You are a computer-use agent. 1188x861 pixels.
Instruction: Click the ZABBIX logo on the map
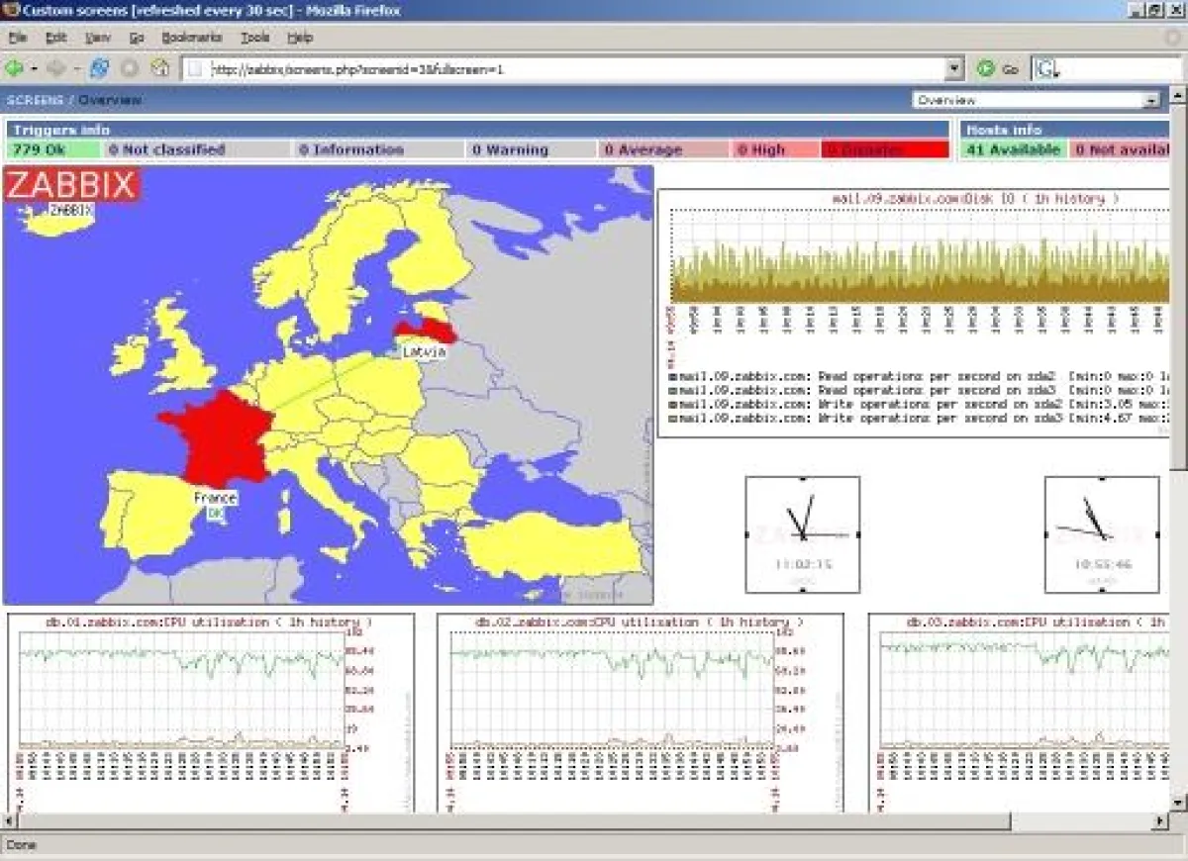click(70, 186)
